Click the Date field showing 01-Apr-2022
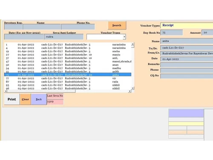 click(x=187, y=59)
